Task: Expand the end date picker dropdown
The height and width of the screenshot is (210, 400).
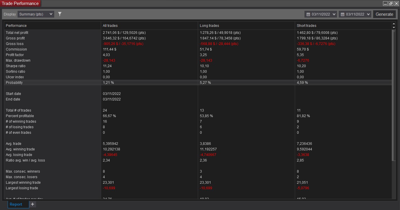Action: click(x=368, y=14)
